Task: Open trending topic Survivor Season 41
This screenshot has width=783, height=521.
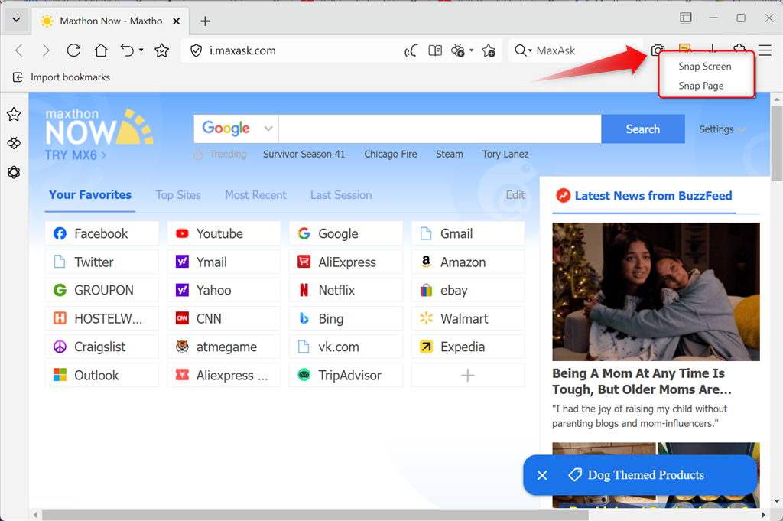Action: [x=304, y=155]
